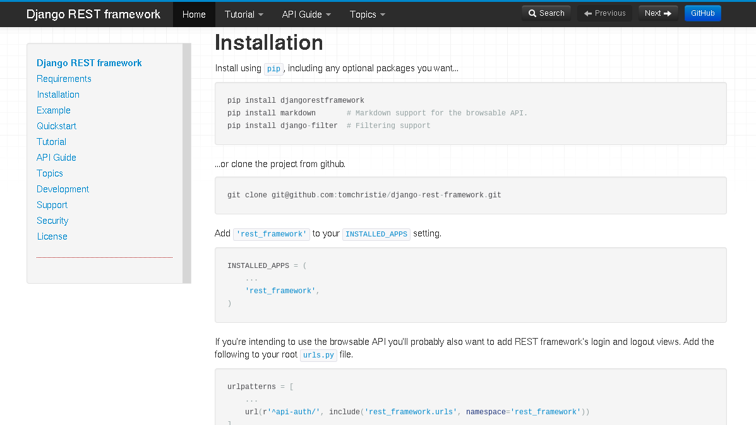
Task: Jump to Support in the sidebar
Action: (52, 205)
